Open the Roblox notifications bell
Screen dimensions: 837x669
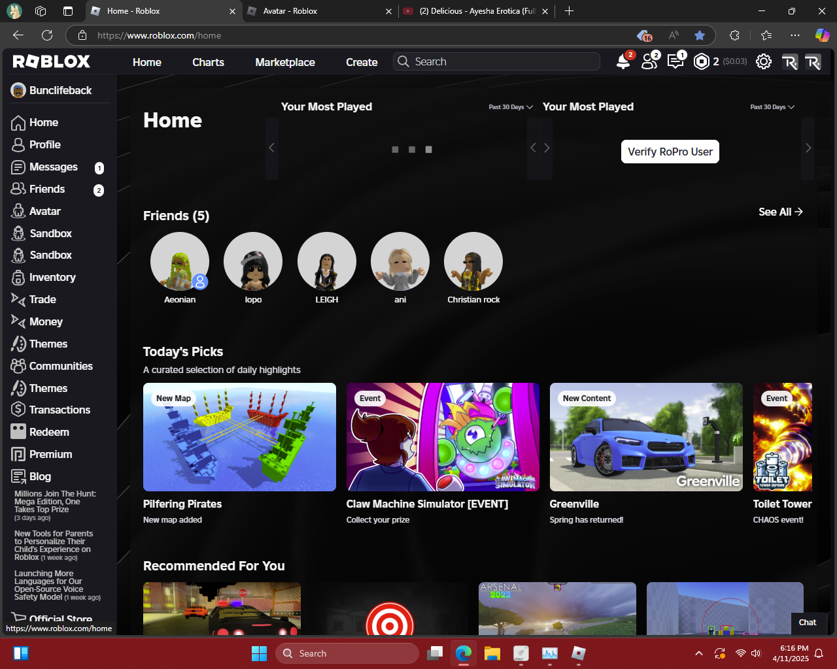point(623,61)
